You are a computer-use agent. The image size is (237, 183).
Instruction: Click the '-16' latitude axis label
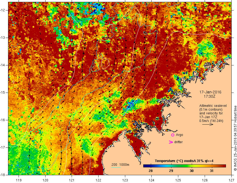click(3, 120)
